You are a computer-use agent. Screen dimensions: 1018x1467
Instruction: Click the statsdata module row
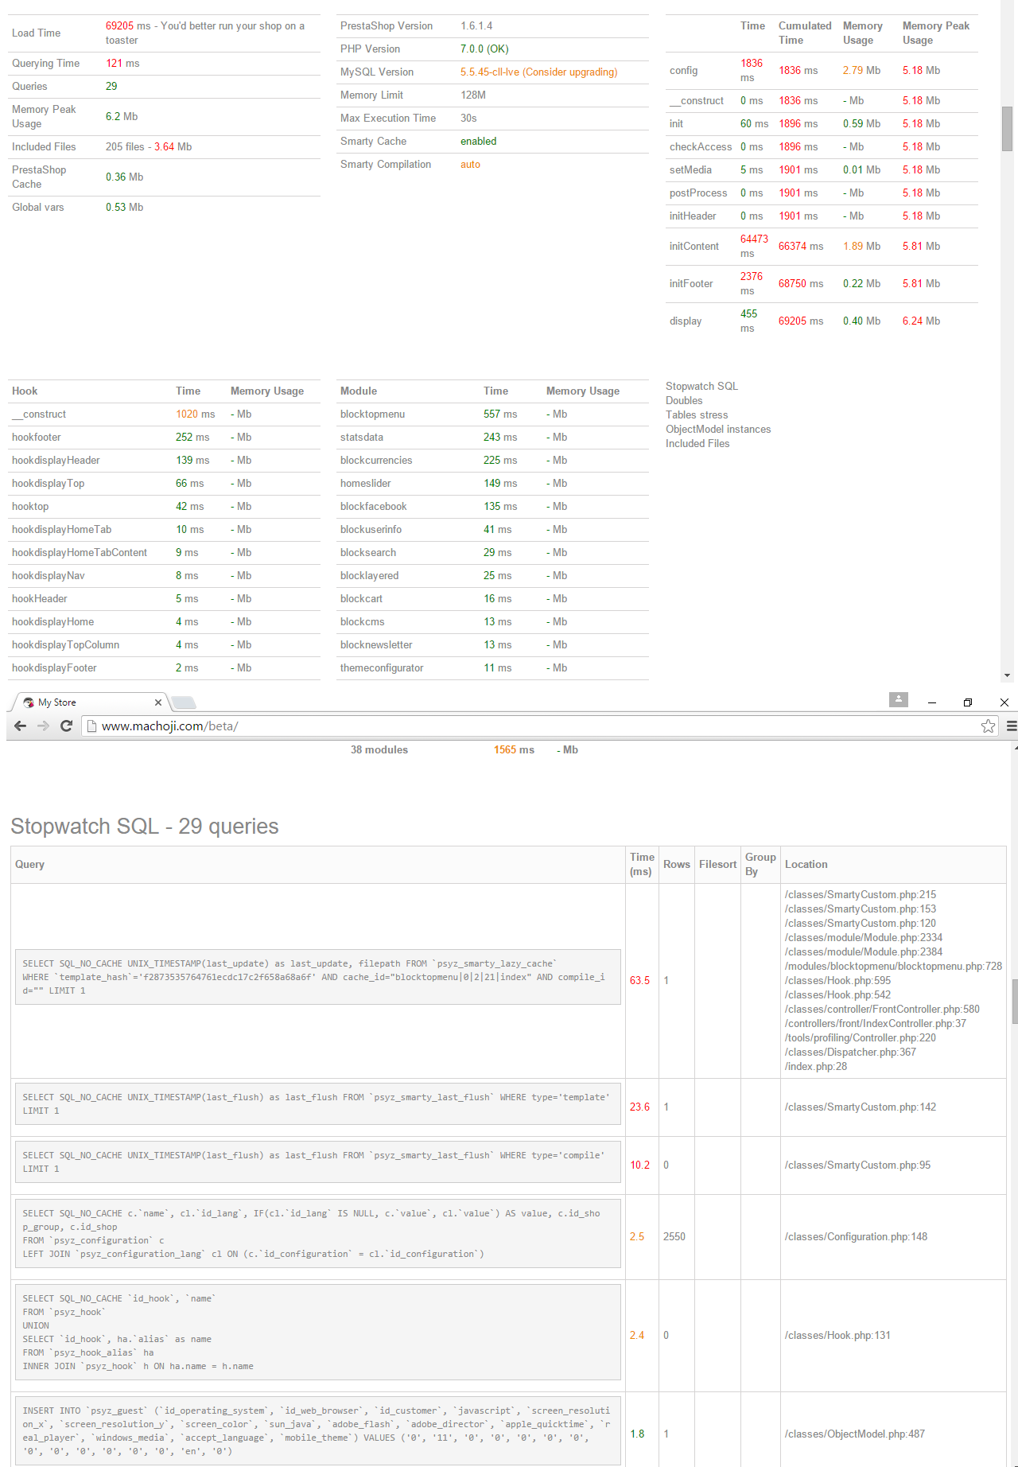click(x=492, y=438)
